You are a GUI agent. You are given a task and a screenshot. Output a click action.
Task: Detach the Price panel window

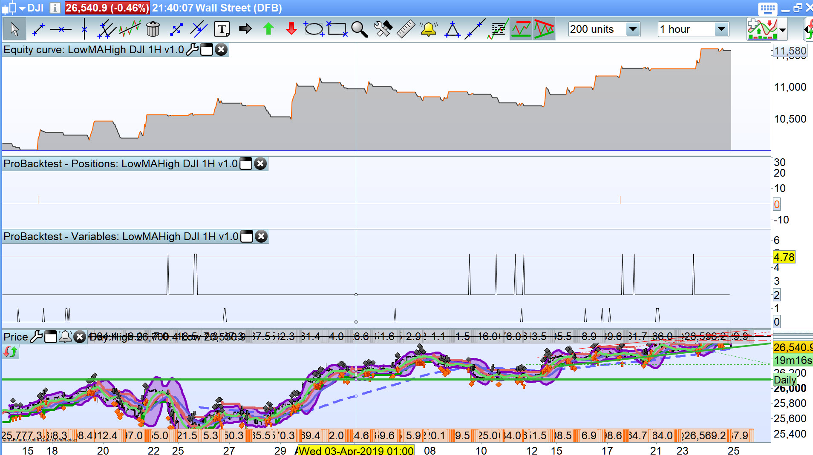51,337
